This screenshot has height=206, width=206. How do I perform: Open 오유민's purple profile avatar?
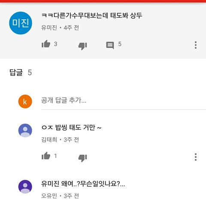point(25,187)
